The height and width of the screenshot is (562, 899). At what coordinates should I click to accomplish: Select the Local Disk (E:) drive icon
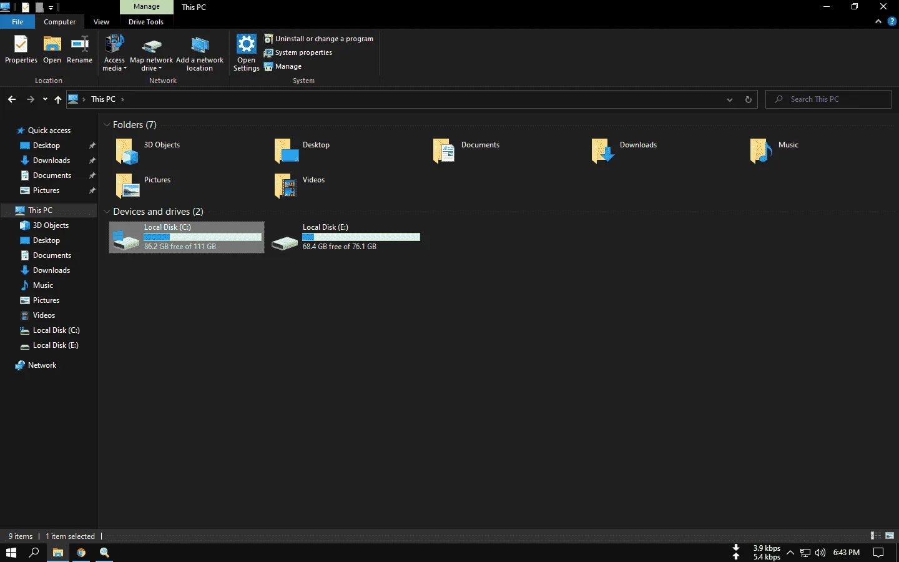coord(285,243)
